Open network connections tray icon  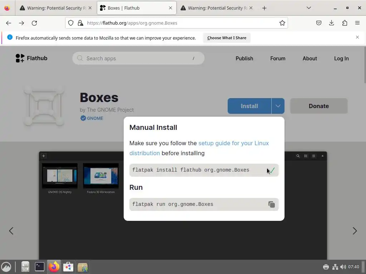[x=335, y=267]
